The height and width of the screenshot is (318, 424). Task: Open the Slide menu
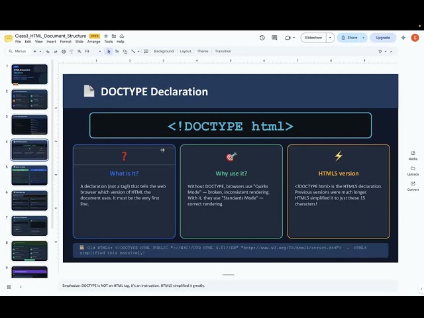[79, 42]
